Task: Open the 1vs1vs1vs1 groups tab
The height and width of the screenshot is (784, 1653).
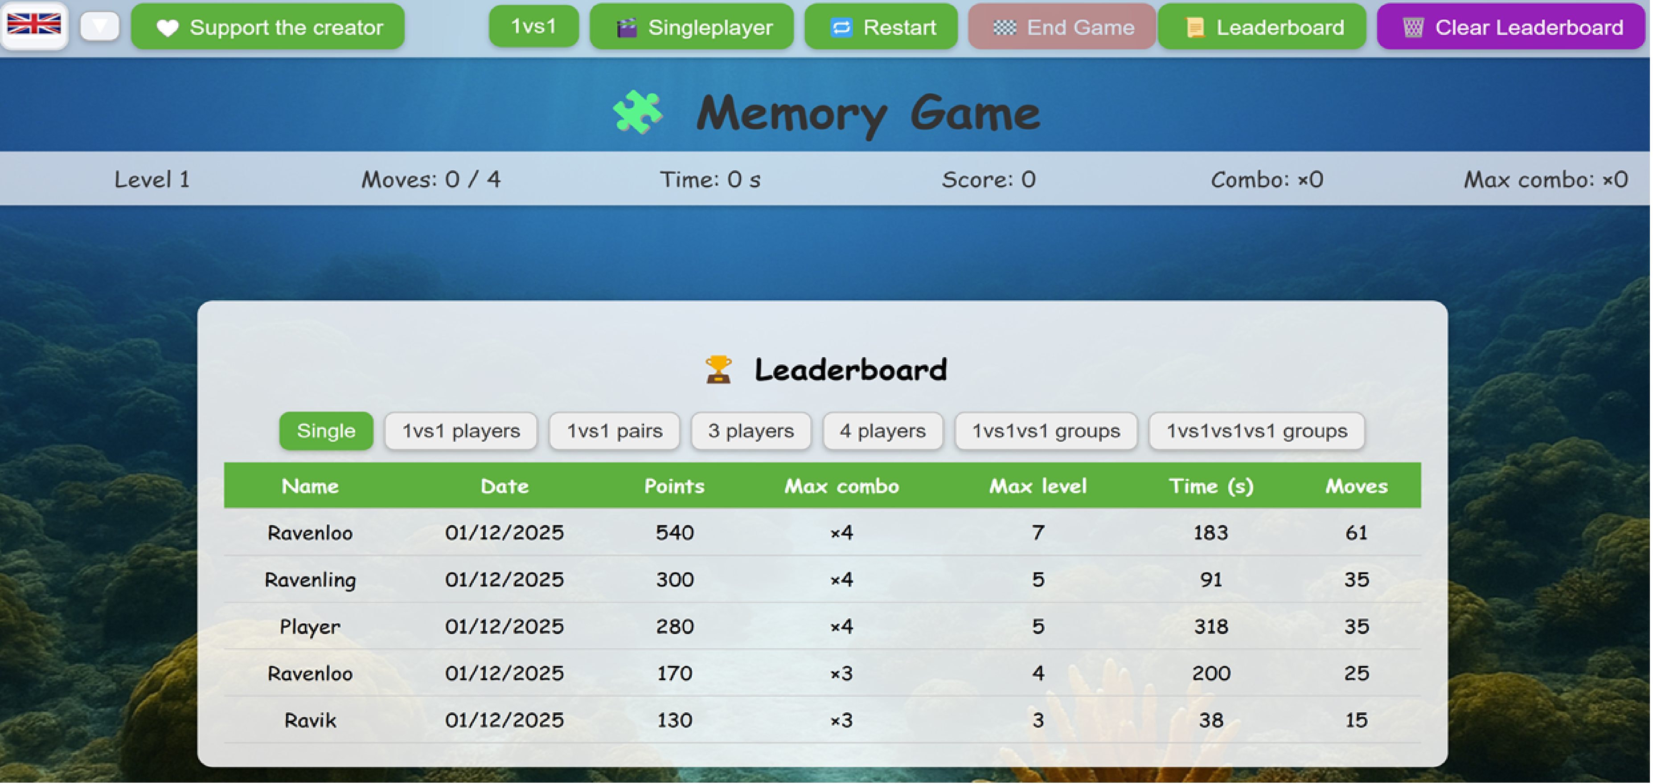Action: pyautogui.click(x=1256, y=431)
